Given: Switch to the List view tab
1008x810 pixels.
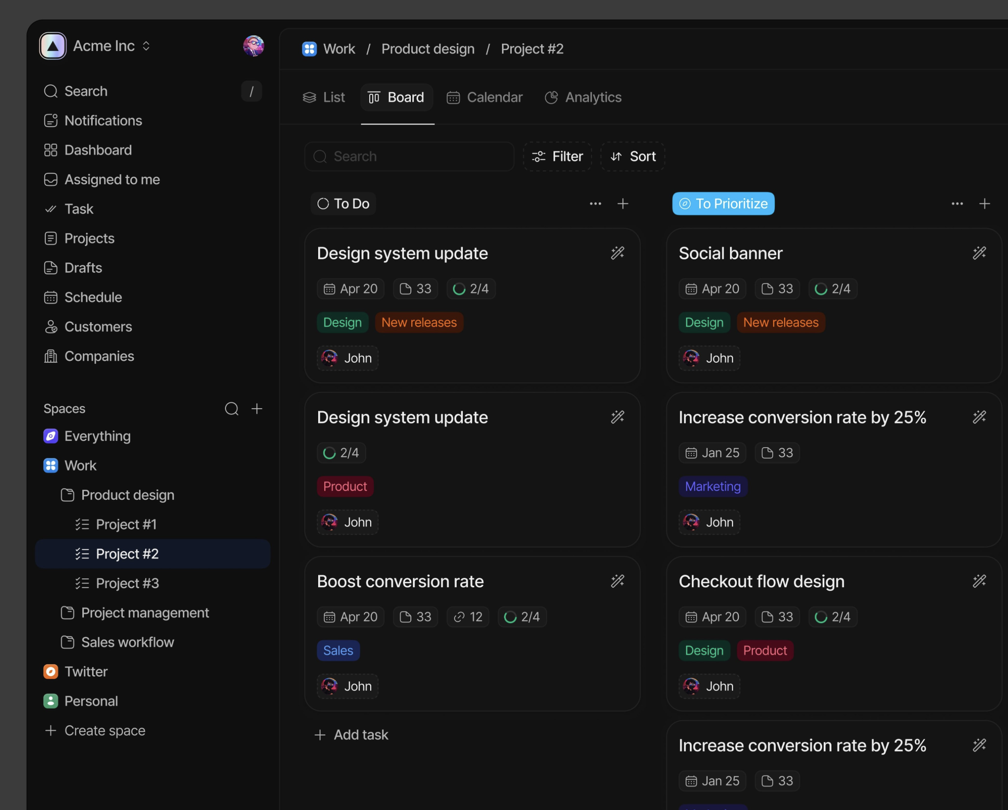Looking at the screenshot, I should 324,97.
